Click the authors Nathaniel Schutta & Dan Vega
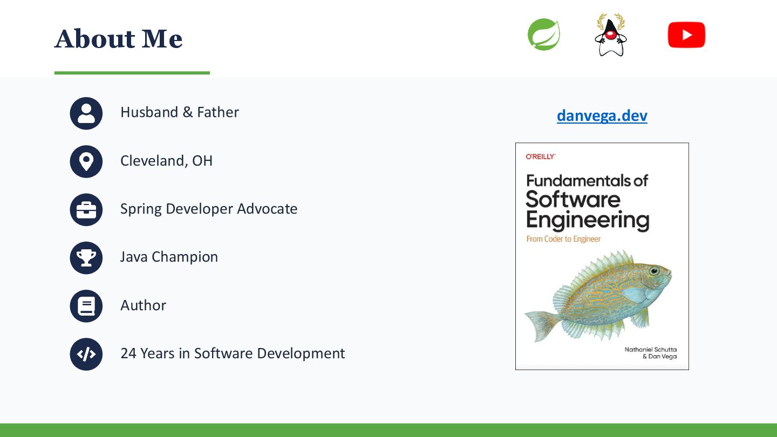This screenshot has width=777, height=437. (651, 353)
